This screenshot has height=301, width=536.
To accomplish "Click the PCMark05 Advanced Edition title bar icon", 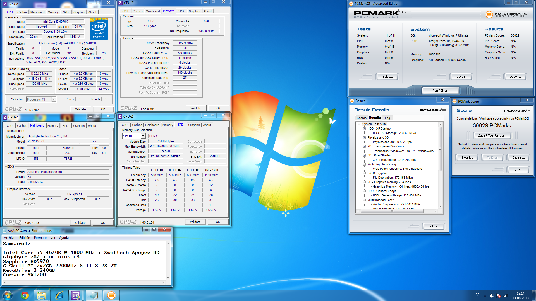I will tap(351, 4).
